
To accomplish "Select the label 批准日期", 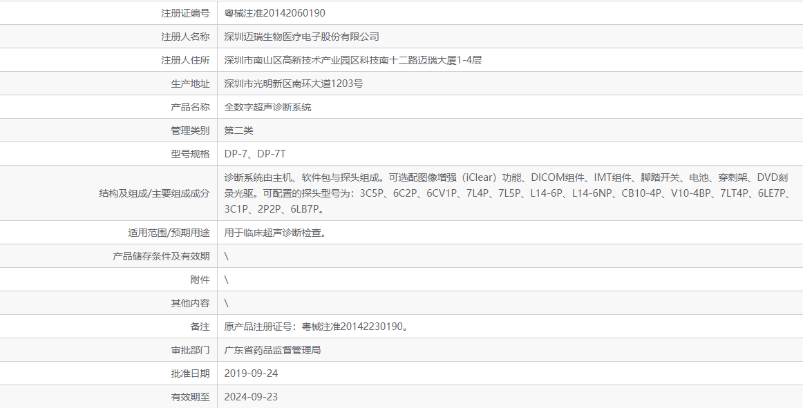I will [190, 374].
